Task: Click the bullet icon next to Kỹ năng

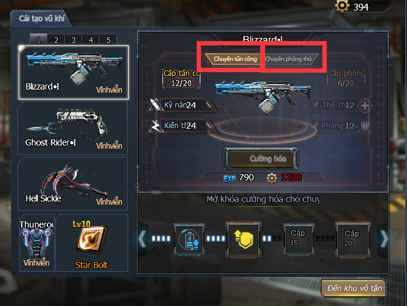Action: click(155, 104)
